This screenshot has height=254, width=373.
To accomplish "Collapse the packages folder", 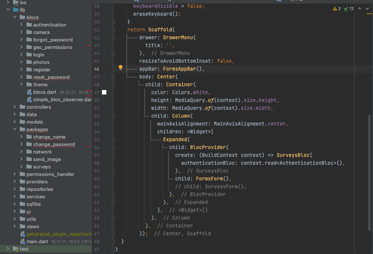I will (15, 129).
